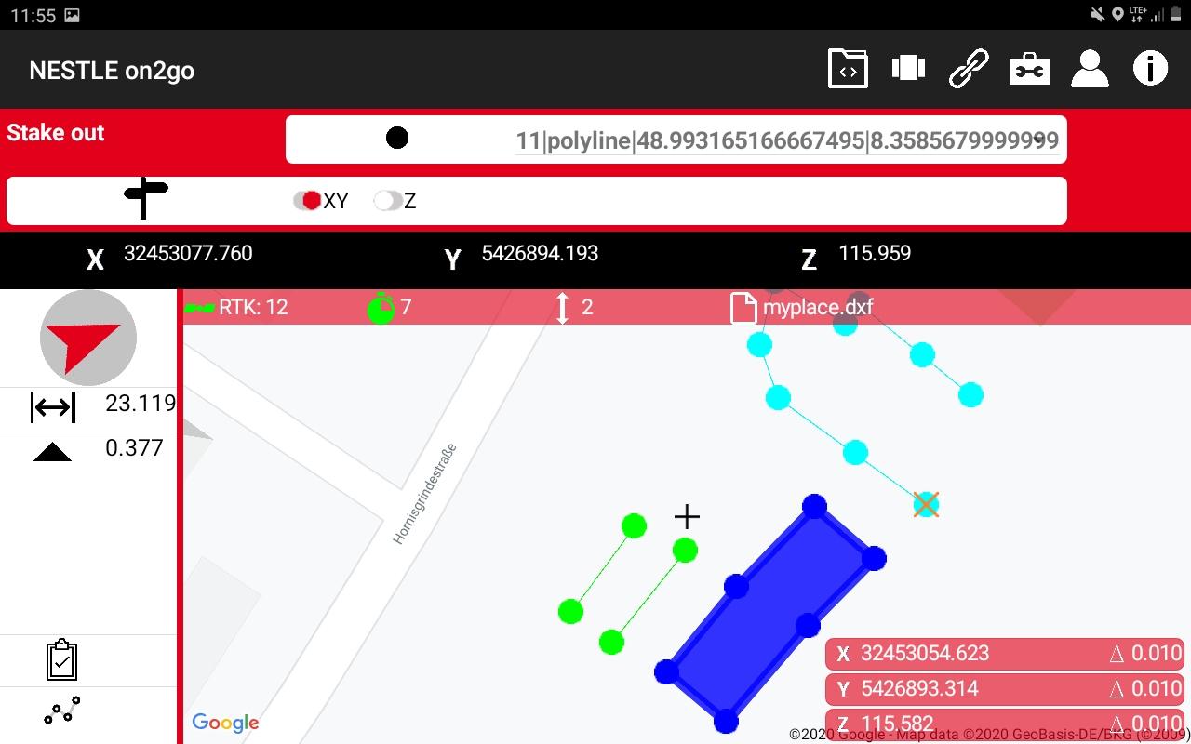Tap the myplace.dxf file icon
1191x744 pixels.
pyautogui.click(x=743, y=308)
